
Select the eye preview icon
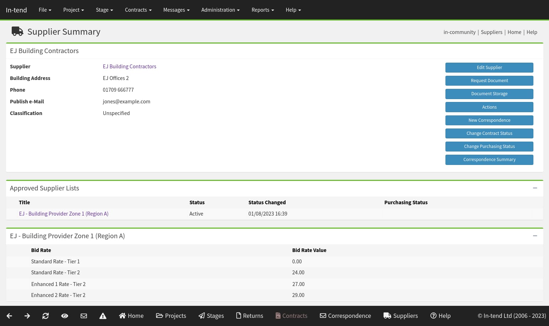[65, 315]
